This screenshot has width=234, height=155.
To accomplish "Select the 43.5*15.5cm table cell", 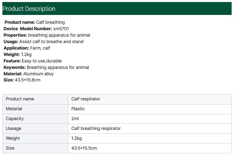I will (84, 148).
